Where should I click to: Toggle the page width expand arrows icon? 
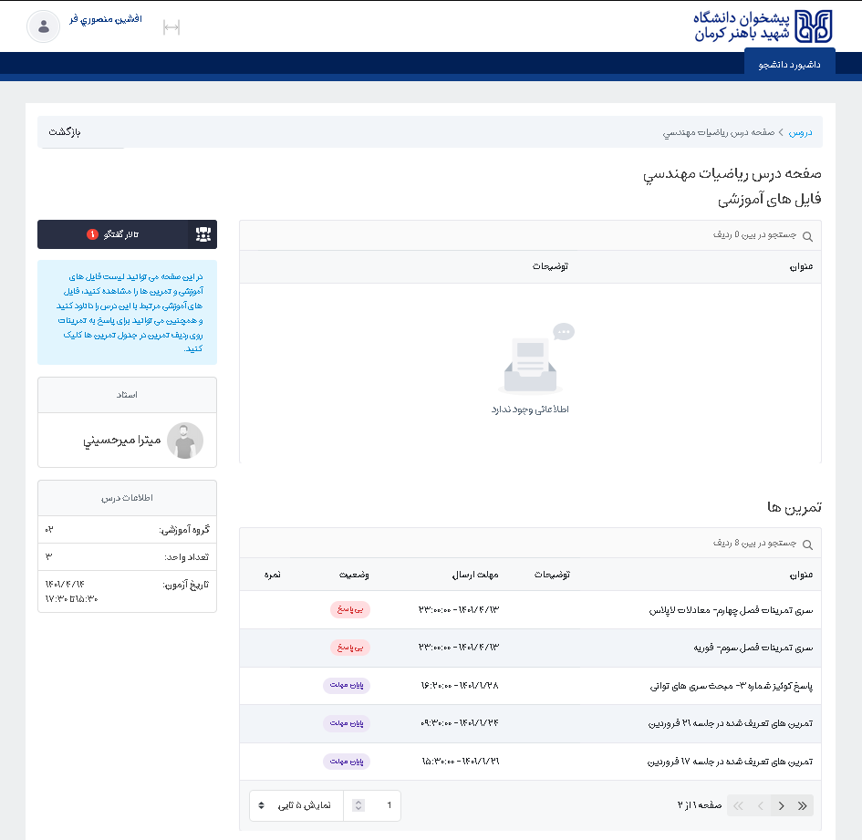tap(171, 27)
